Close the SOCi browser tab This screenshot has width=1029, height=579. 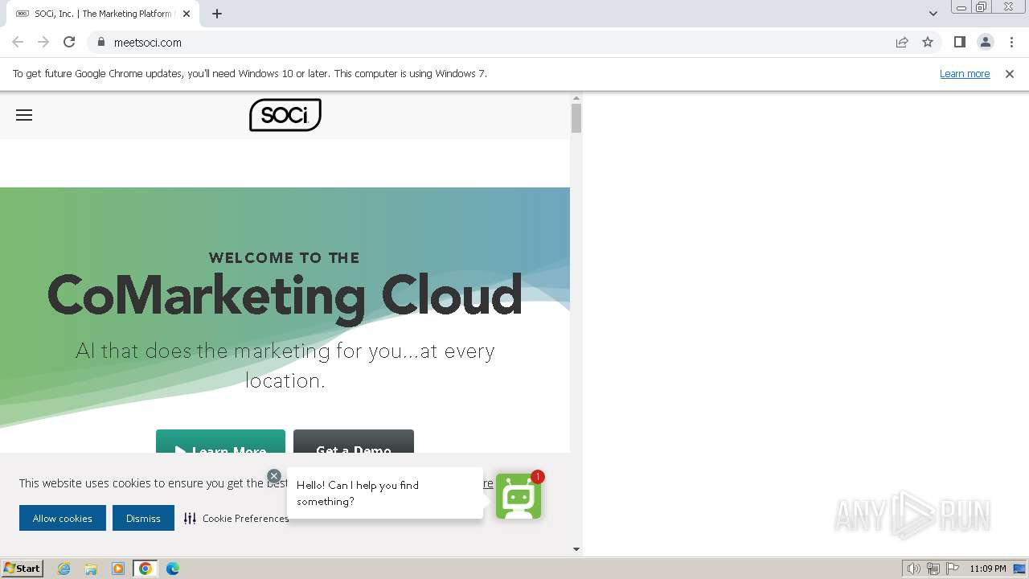click(187, 14)
